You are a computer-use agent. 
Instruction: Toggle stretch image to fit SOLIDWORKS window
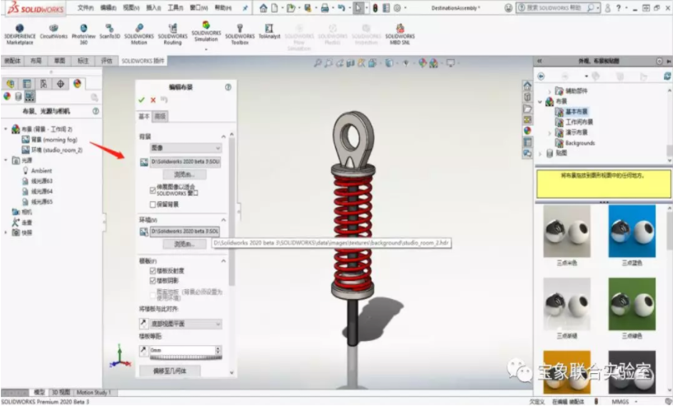[x=152, y=189]
